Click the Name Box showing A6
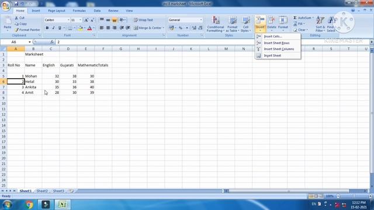The image size is (374, 210). click(16, 42)
